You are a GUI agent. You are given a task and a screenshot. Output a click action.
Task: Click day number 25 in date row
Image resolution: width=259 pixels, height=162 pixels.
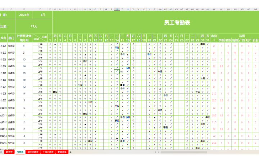[176, 40]
